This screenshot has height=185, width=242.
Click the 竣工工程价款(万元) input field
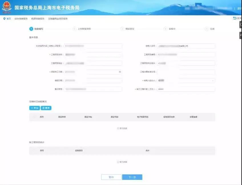tap(186, 89)
